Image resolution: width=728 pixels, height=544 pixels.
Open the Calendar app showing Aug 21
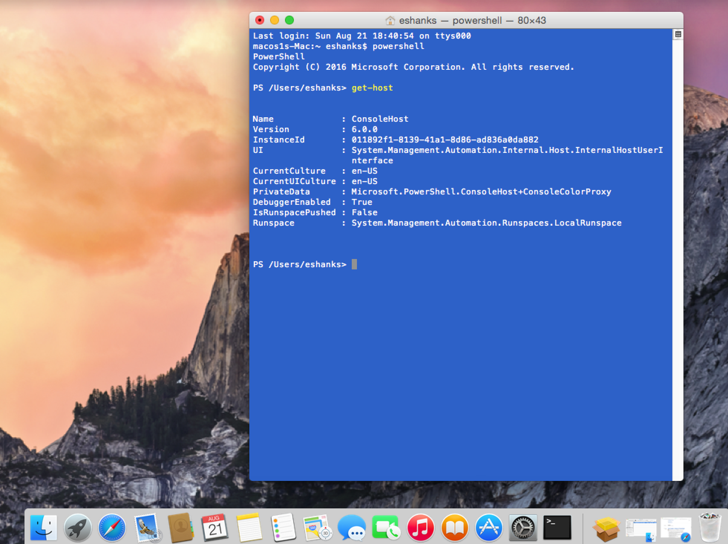pyautogui.click(x=214, y=528)
